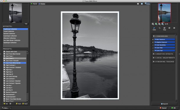Click the preset icon beside Low Key II
This screenshot has width=180, height=110.
4,88
